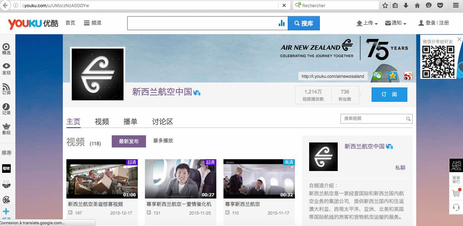Show bookmarks list icon in browser toolbar
This screenshot has height=226, width=463.
(x=395, y=5)
